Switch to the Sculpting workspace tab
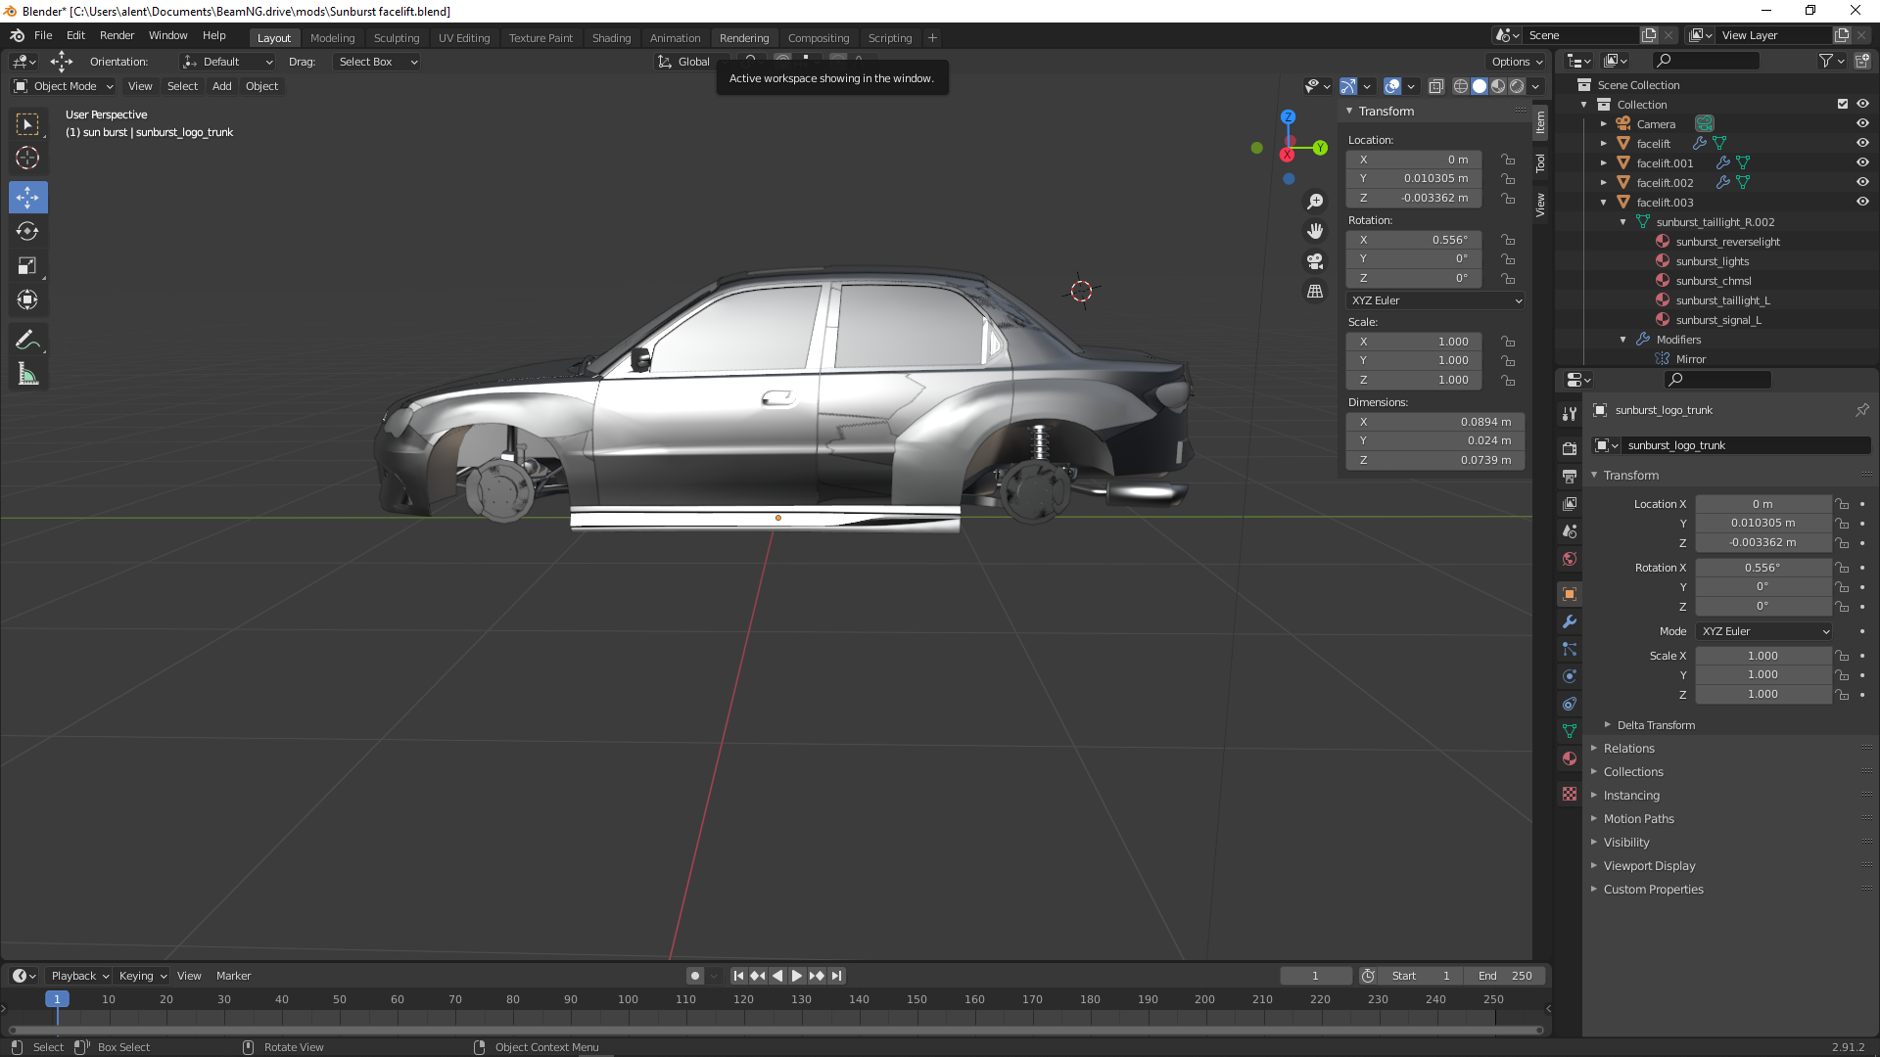The image size is (1880, 1057). (x=396, y=38)
